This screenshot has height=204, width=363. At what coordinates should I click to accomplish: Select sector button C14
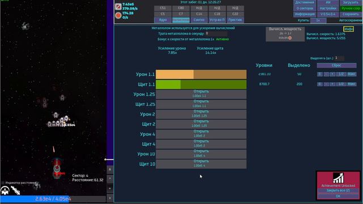(x=199, y=14)
